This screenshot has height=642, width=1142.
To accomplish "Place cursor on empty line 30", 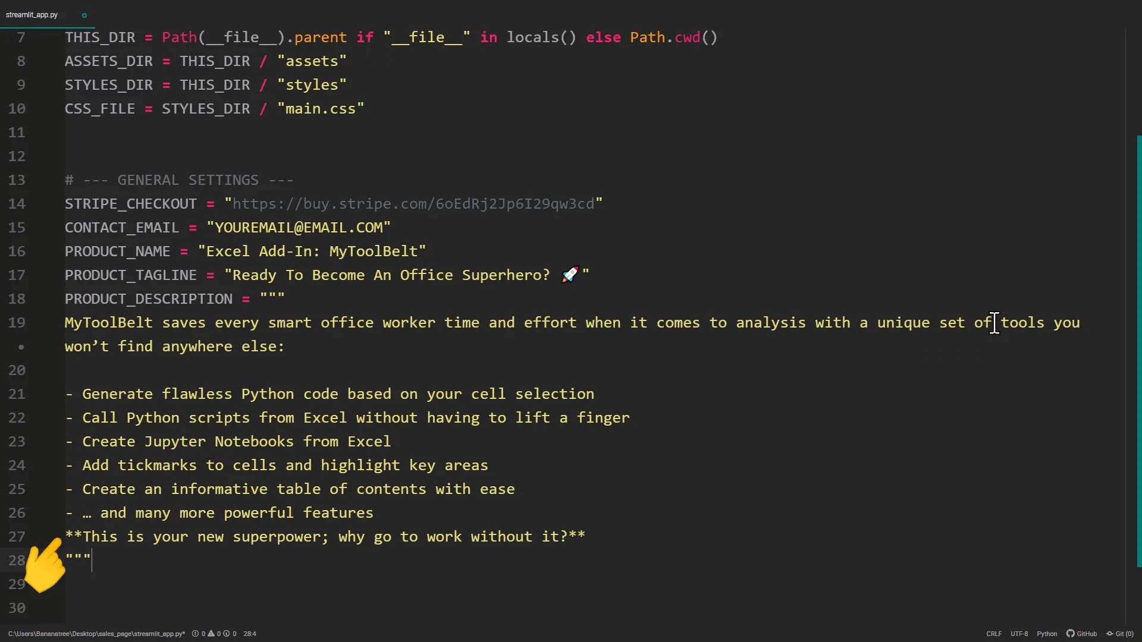I will (x=357, y=608).
